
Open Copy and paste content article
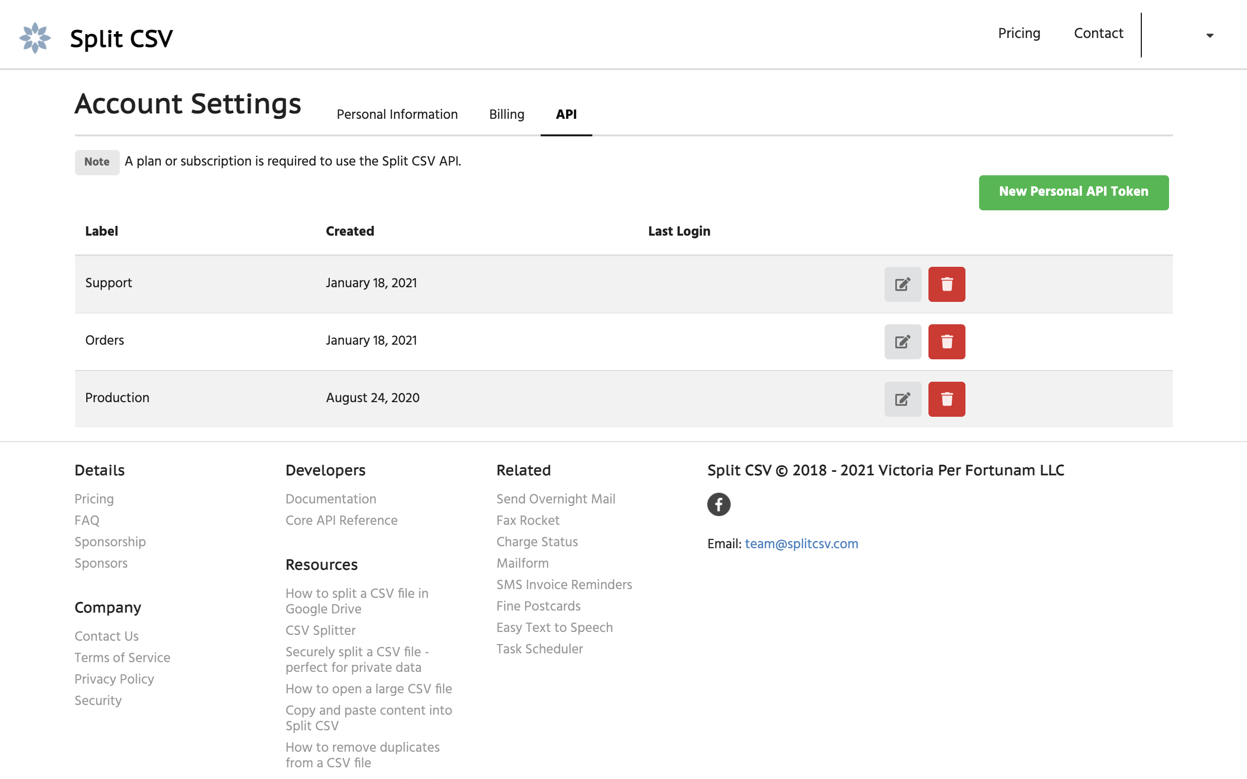(x=368, y=718)
